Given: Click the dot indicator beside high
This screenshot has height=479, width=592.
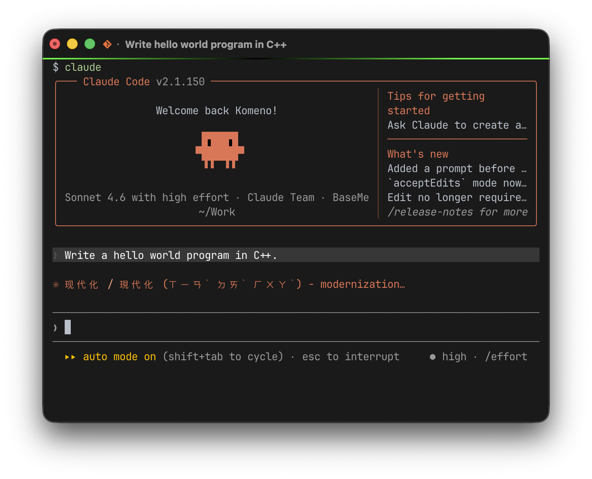Looking at the screenshot, I should coord(433,357).
